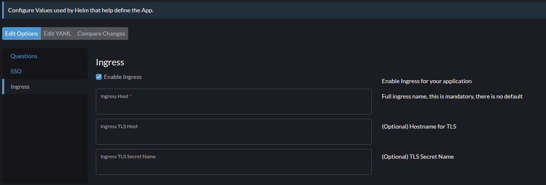Click the "(Optional) TLS Secret Name" description
Image resolution: width=546 pixels, height=185 pixels.
[x=417, y=157]
